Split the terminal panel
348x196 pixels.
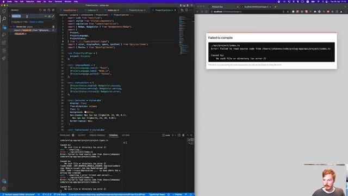coord(179,135)
